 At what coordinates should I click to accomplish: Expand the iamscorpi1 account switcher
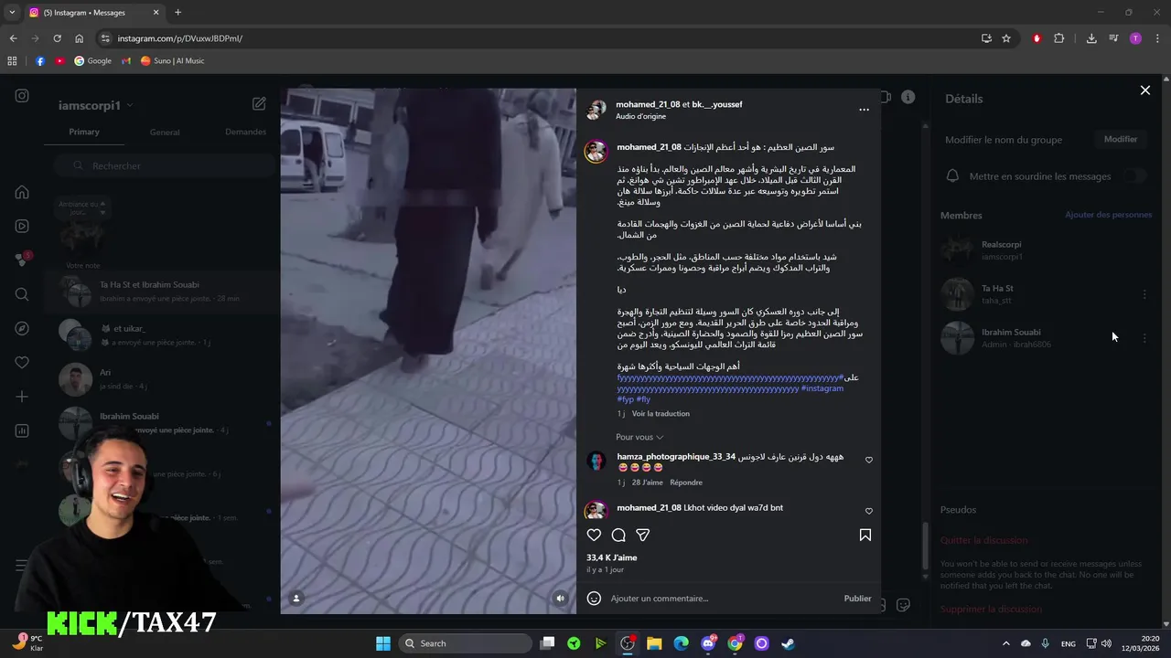click(x=96, y=105)
